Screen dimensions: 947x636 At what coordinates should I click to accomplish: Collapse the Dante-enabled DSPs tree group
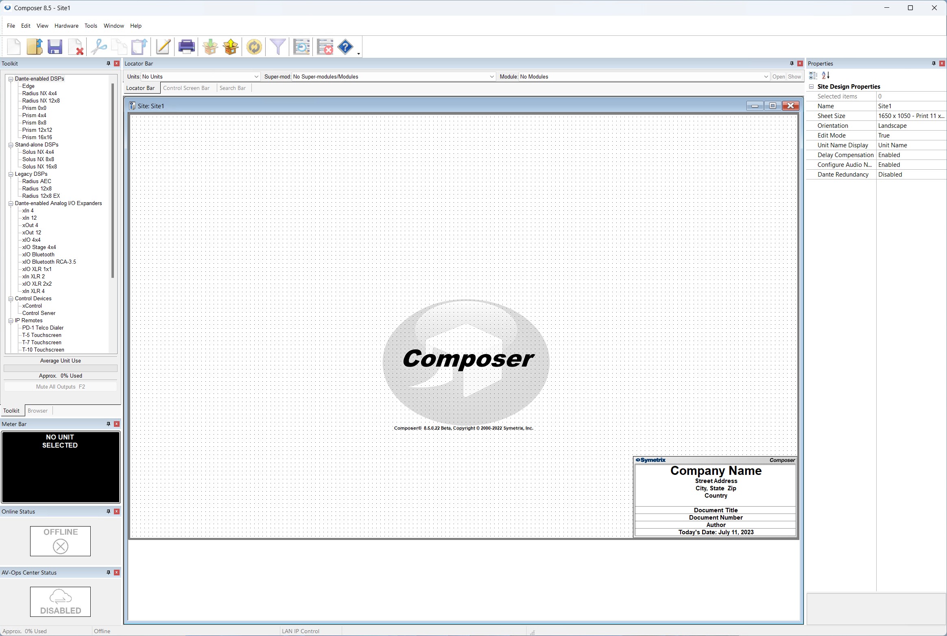(11, 79)
